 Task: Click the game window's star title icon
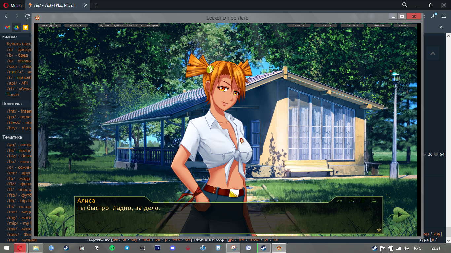[x=37, y=18]
